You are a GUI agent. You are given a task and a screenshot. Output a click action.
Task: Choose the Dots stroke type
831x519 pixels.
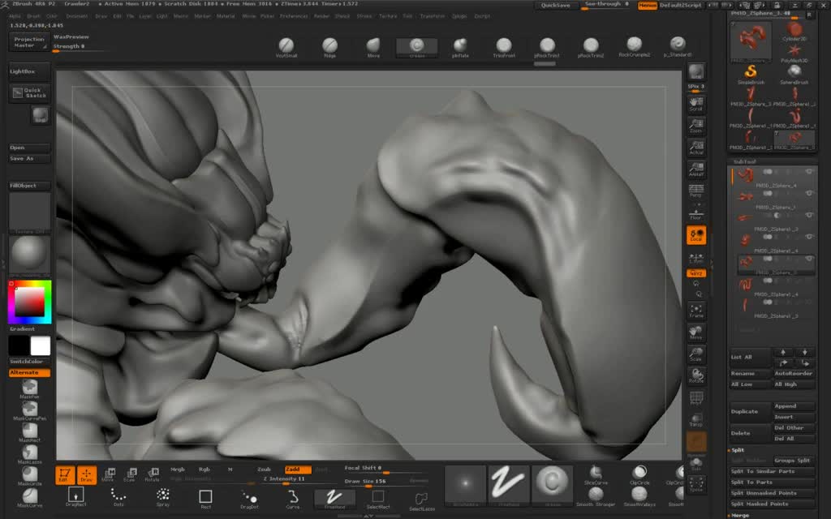(x=118, y=497)
